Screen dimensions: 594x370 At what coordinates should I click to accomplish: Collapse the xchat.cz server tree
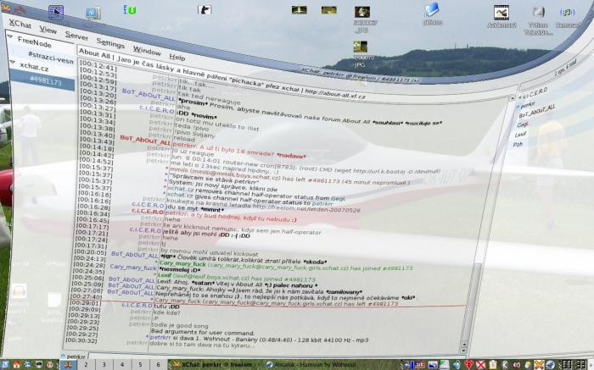(12, 62)
